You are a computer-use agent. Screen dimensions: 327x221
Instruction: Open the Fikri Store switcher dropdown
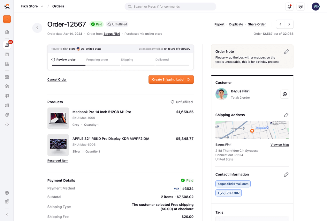[x=32, y=6]
